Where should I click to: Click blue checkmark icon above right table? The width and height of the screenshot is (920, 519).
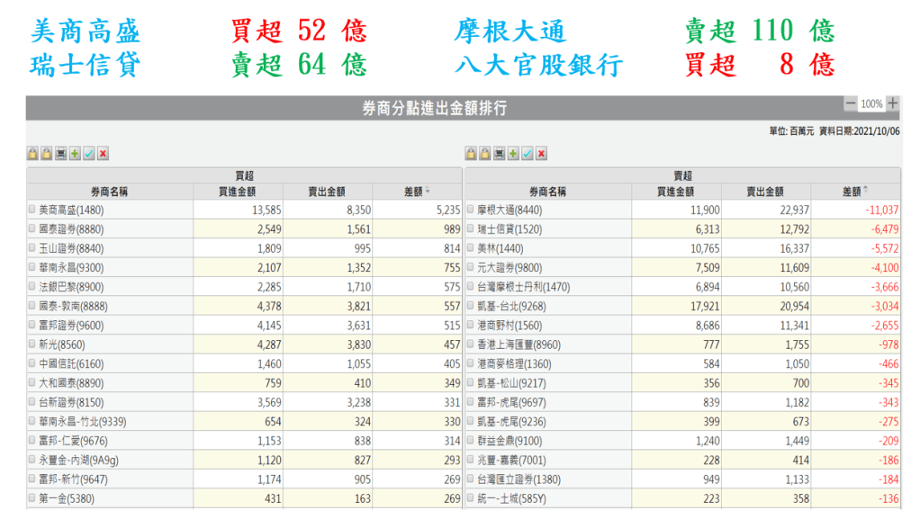[x=527, y=154]
